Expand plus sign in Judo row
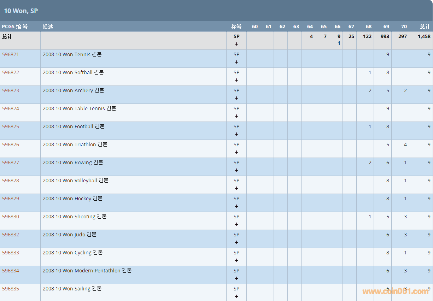Screen dimensions: 433x301 coord(236,242)
